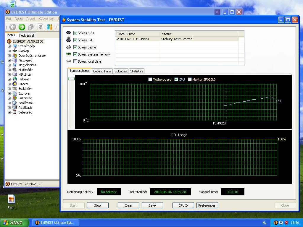
Task: Click the Alaplap motherboard icon
Action: [x=15, y=51]
